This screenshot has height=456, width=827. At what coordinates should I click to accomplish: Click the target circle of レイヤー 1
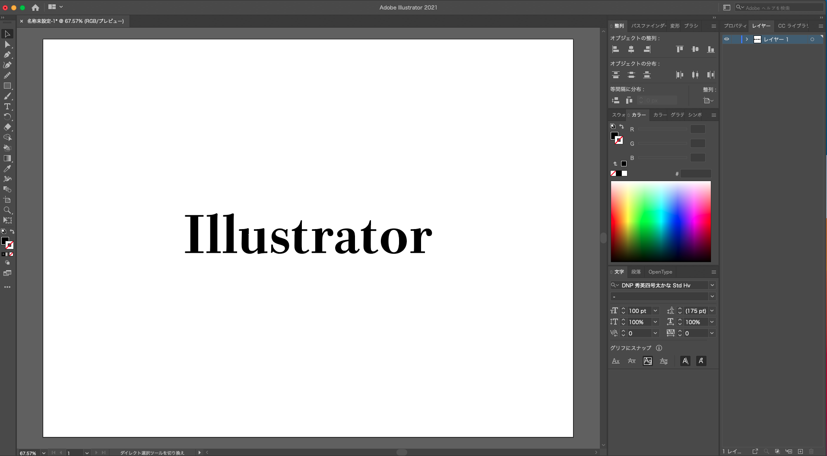tap(812, 39)
